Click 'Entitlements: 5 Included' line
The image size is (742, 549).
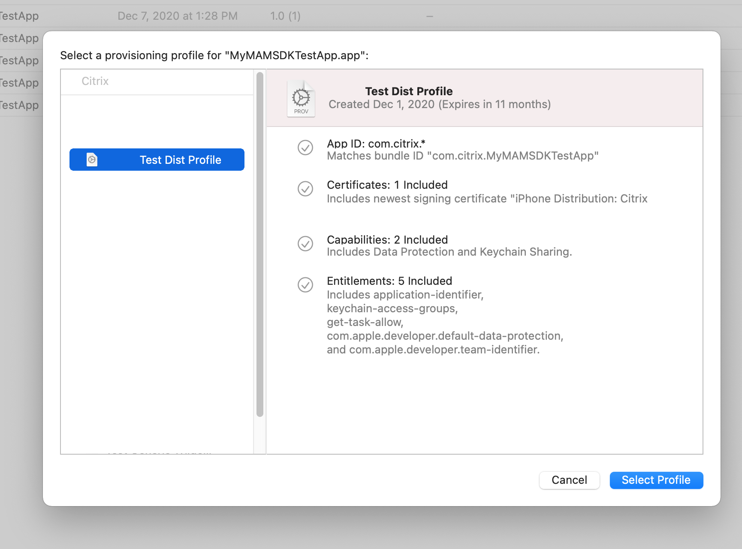389,281
